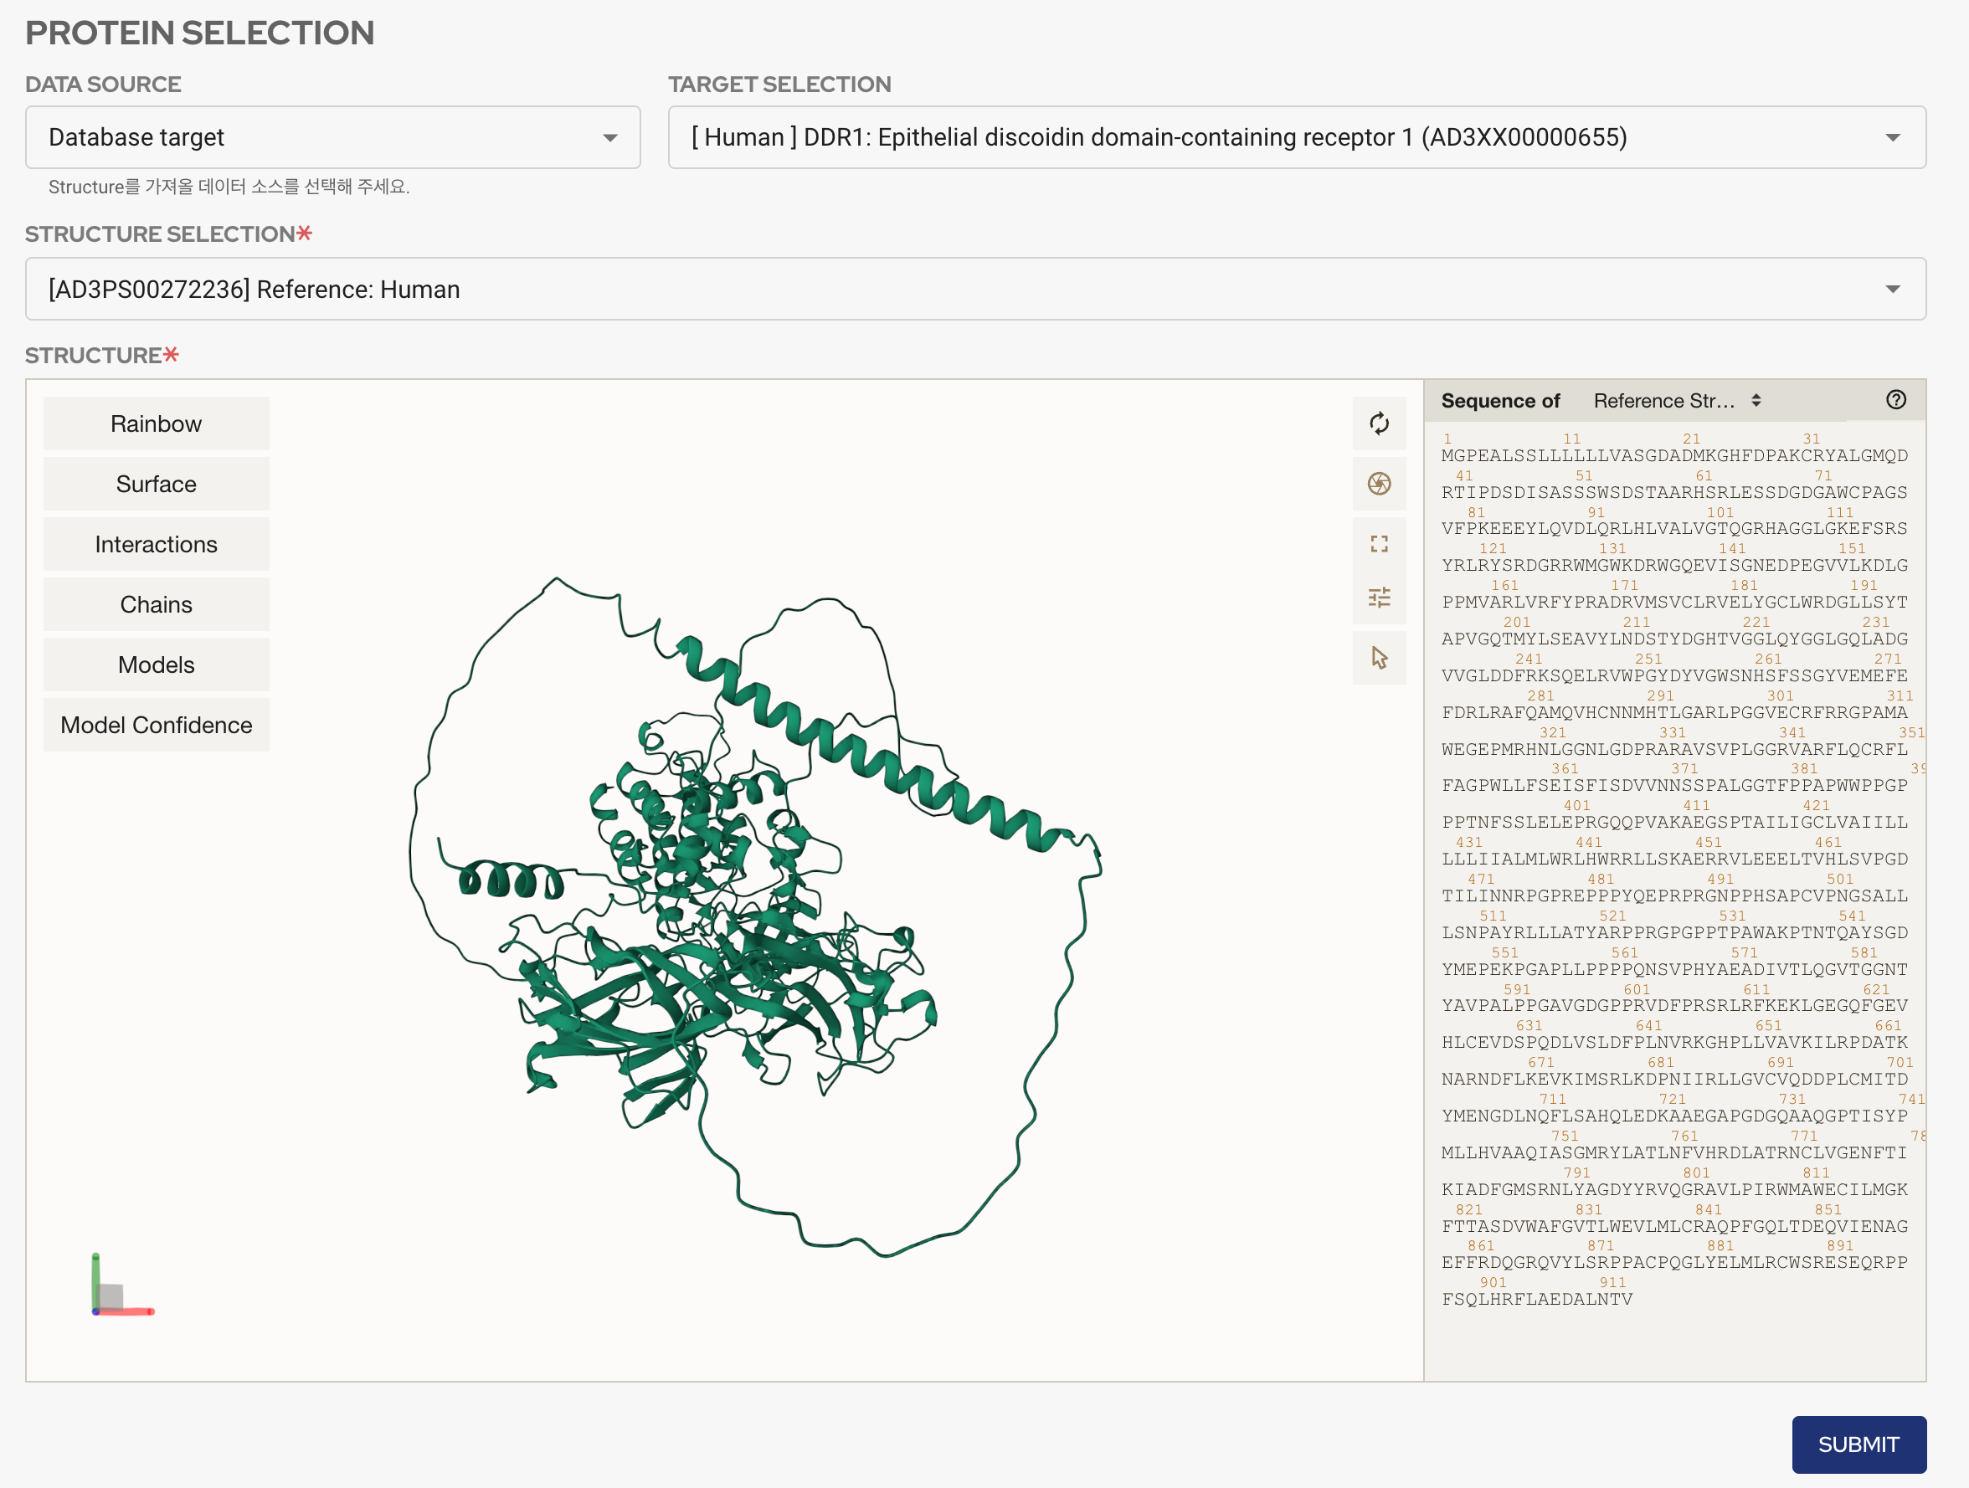Switch to Surface representation

click(x=156, y=484)
